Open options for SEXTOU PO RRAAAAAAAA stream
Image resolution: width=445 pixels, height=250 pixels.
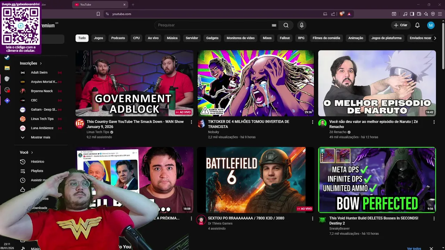(x=313, y=218)
